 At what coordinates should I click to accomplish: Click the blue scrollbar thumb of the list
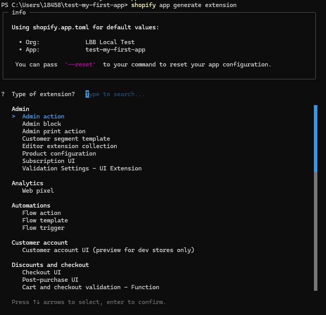coord(315,138)
